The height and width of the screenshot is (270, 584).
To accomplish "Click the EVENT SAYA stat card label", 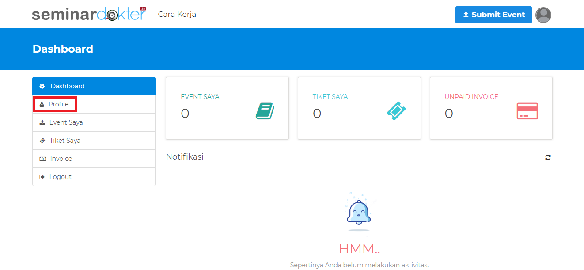I will coord(200,97).
